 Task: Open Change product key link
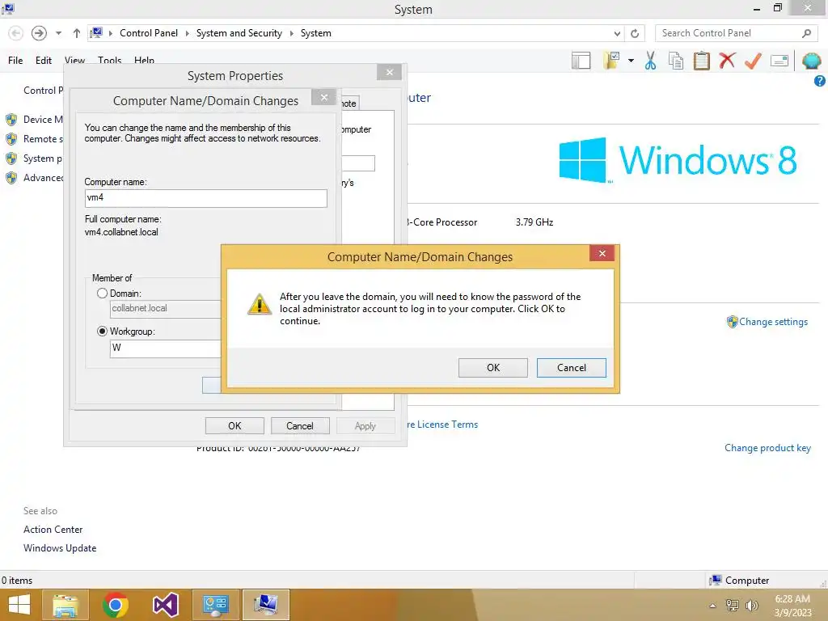767,448
